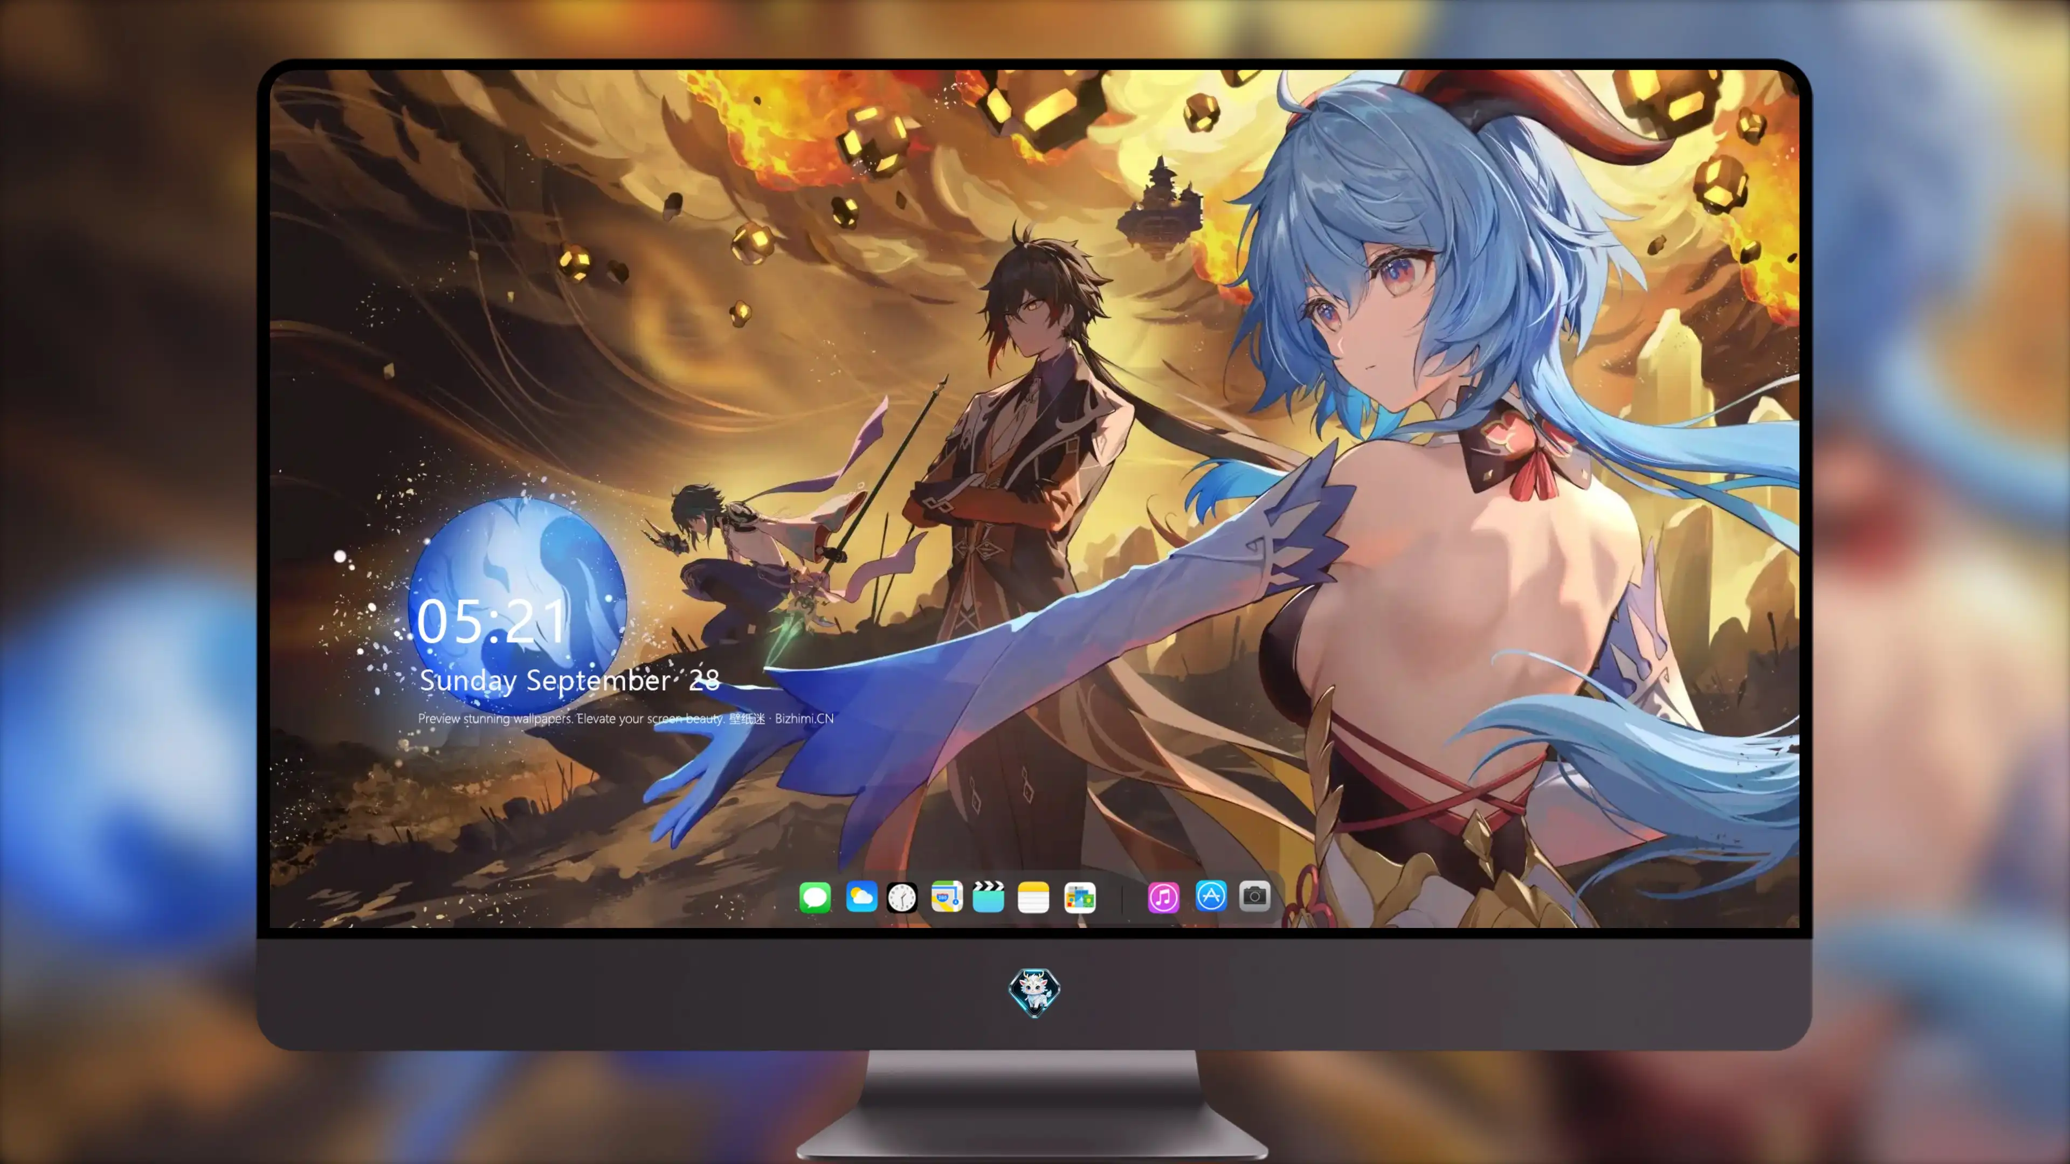The width and height of the screenshot is (2070, 1164).
Task: Open the yellow Notes app
Action: (1033, 897)
